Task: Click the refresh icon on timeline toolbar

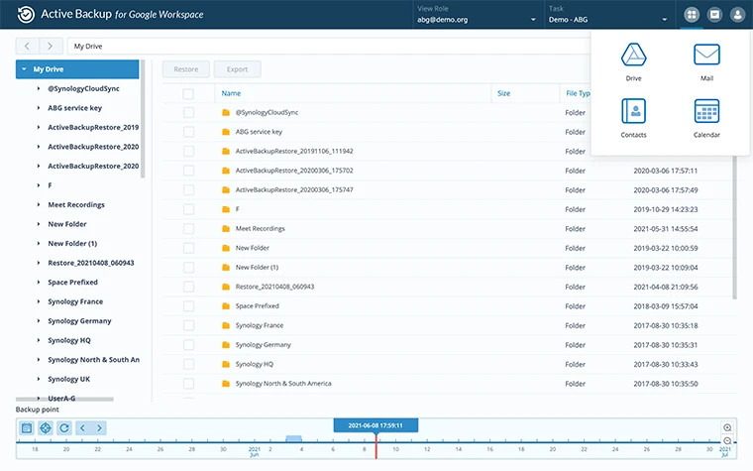Action: [64, 427]
